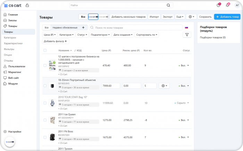Switch to Недавно обновленные tab
This screenshot has width=243, height=151.
[x=65, y=27]
